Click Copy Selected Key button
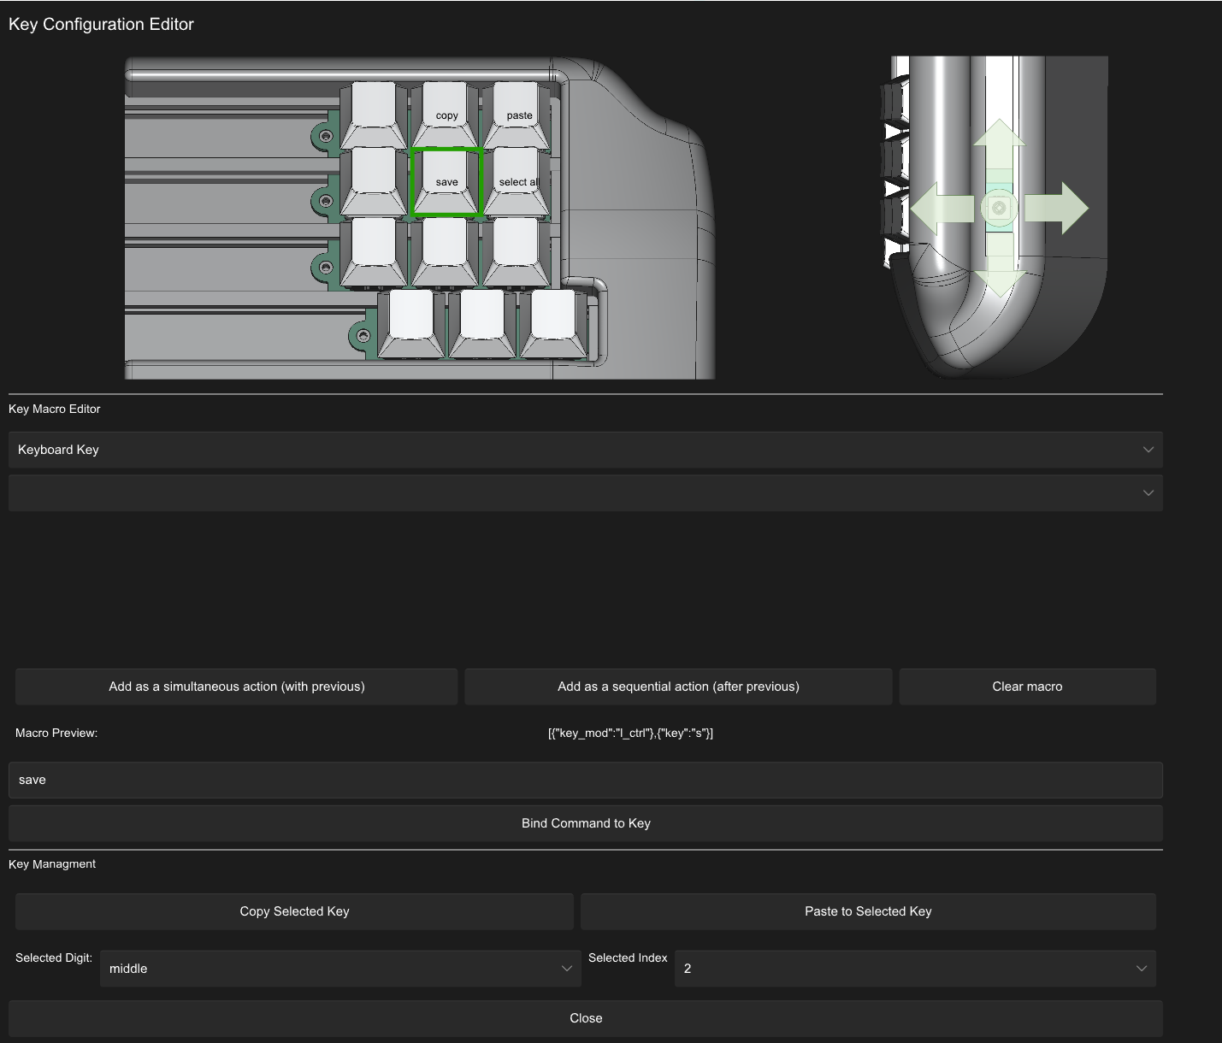This screenshot has height=1043, width=1222. (294, 911)
